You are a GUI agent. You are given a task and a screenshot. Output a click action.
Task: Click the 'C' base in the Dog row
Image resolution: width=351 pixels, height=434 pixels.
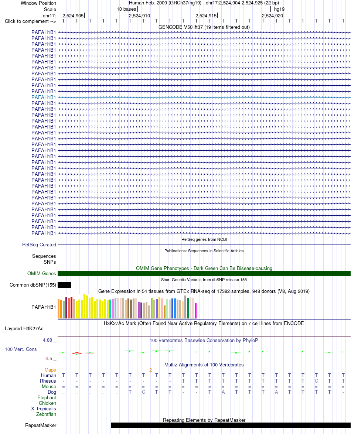143,392
